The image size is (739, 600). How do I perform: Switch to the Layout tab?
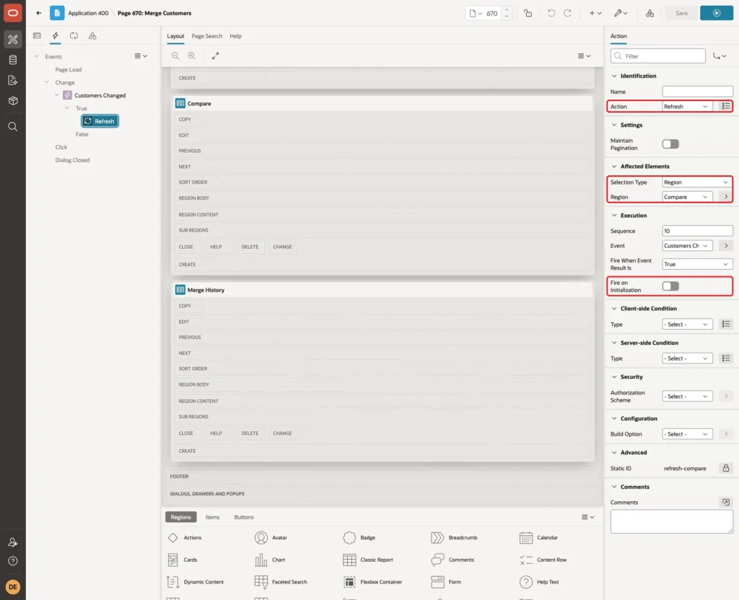[x=175, y=36]
